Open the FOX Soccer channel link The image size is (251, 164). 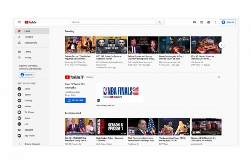196,62
